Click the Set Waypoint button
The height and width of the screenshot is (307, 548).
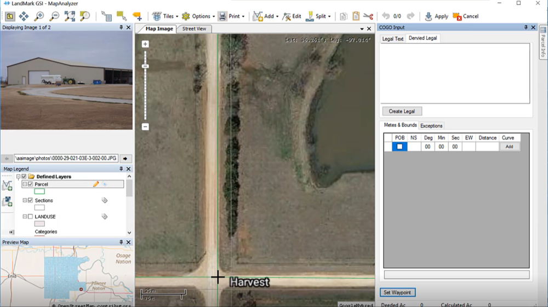397,292
